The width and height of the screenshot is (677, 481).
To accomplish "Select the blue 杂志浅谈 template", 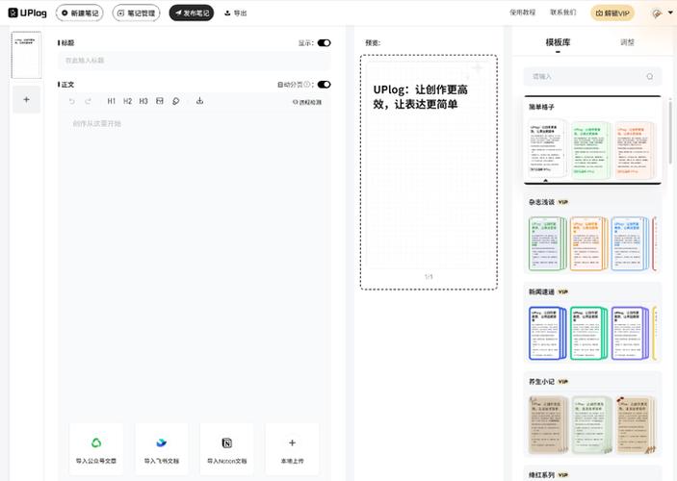I will [x=630, y=243].
